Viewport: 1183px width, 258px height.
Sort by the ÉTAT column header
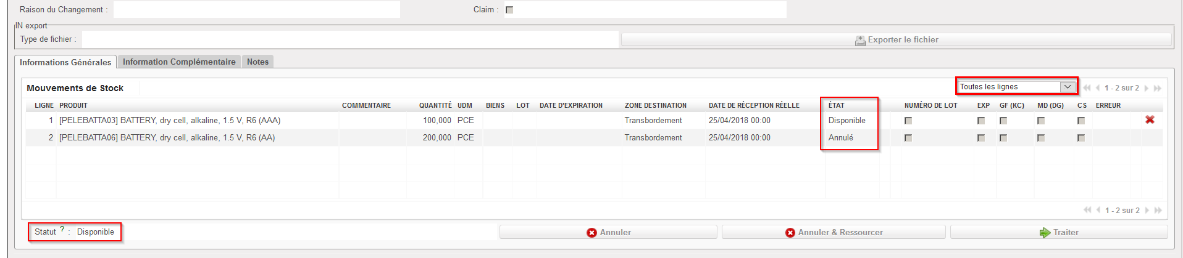point(836,105)
